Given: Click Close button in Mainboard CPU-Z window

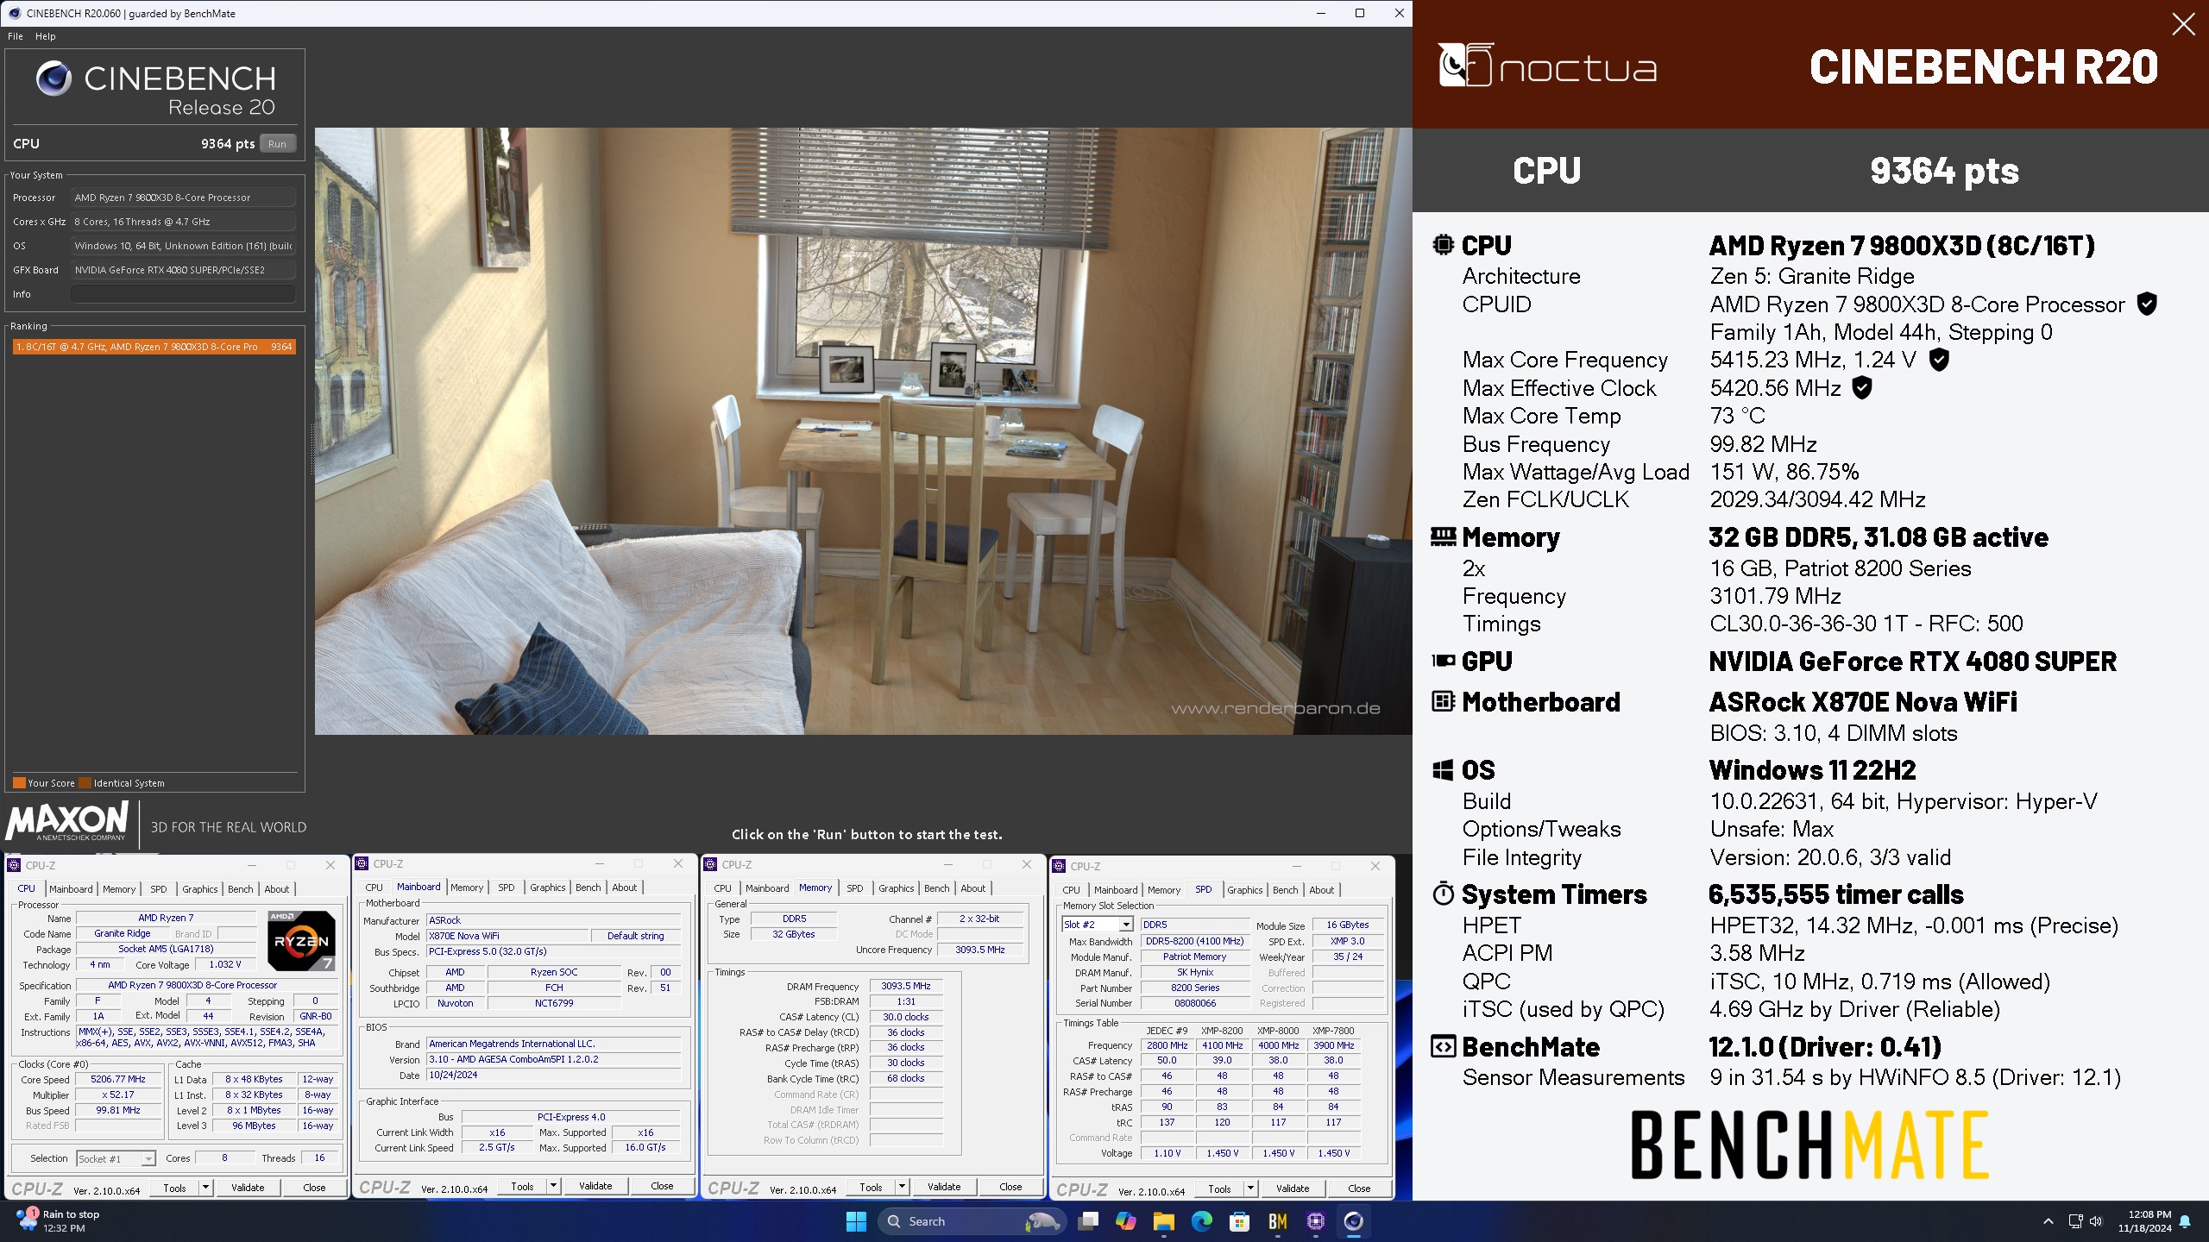Looking at the screenshot, I should (662, 1186).
